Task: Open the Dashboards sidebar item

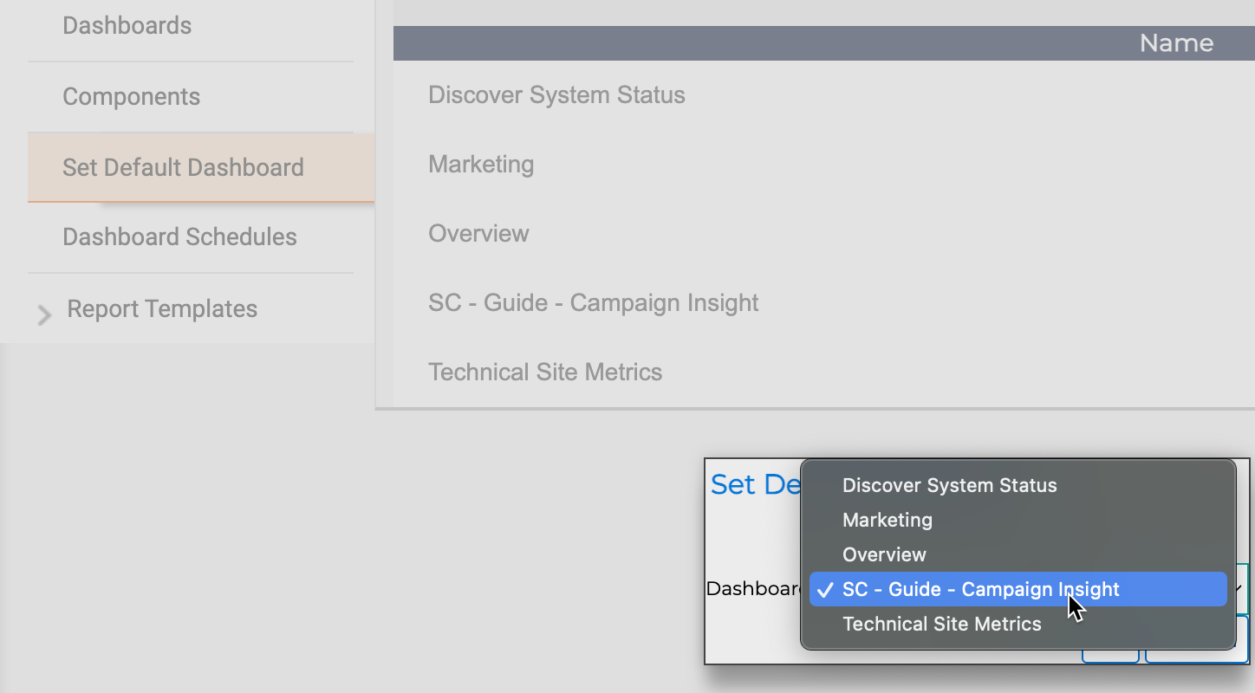Action: tap(127, 26)
